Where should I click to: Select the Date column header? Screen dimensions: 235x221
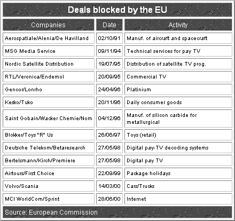tap(109, 25)
